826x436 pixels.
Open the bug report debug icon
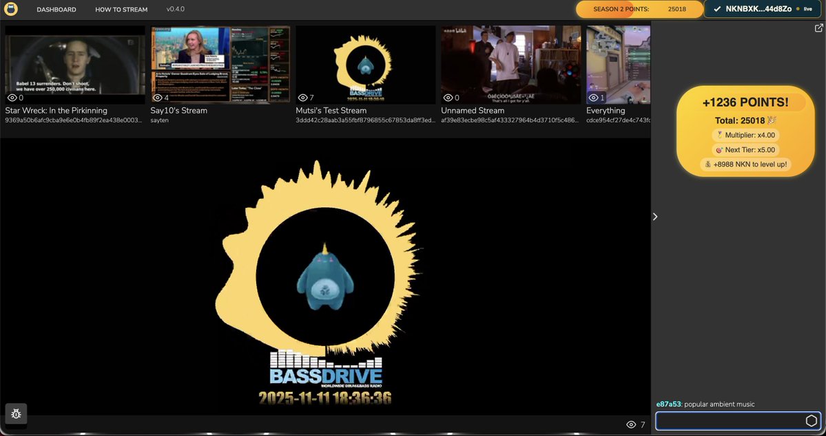[16, 415]
